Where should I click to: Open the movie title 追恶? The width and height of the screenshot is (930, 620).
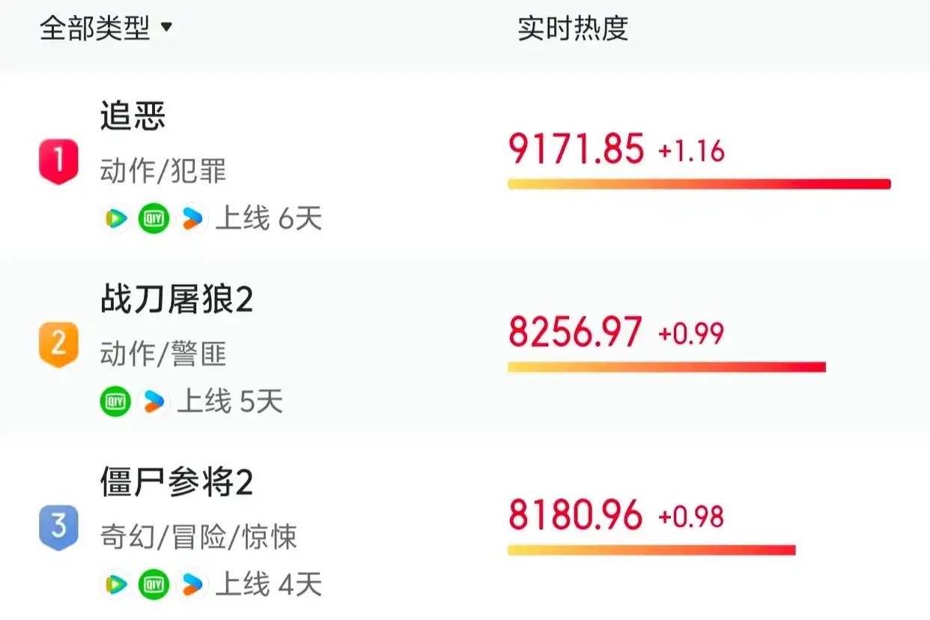[x=133, y=117]
